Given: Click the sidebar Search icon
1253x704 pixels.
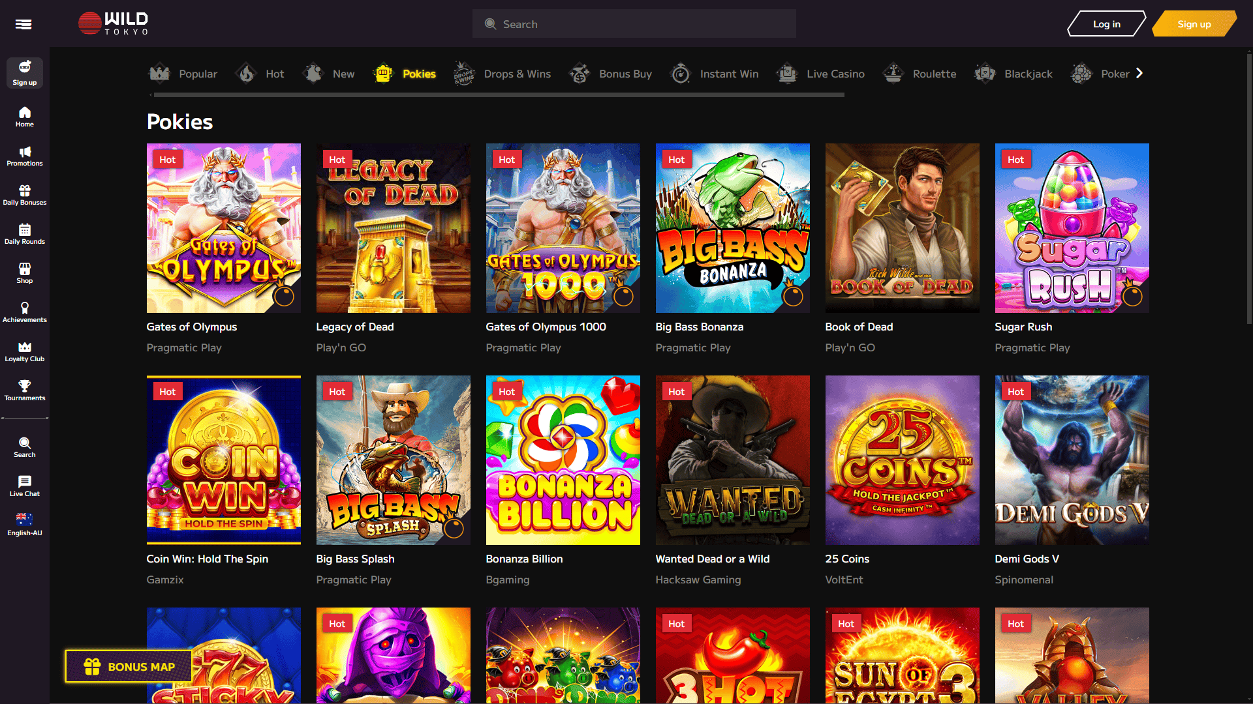Looking at the screenshot, I should tap(25, 448).
